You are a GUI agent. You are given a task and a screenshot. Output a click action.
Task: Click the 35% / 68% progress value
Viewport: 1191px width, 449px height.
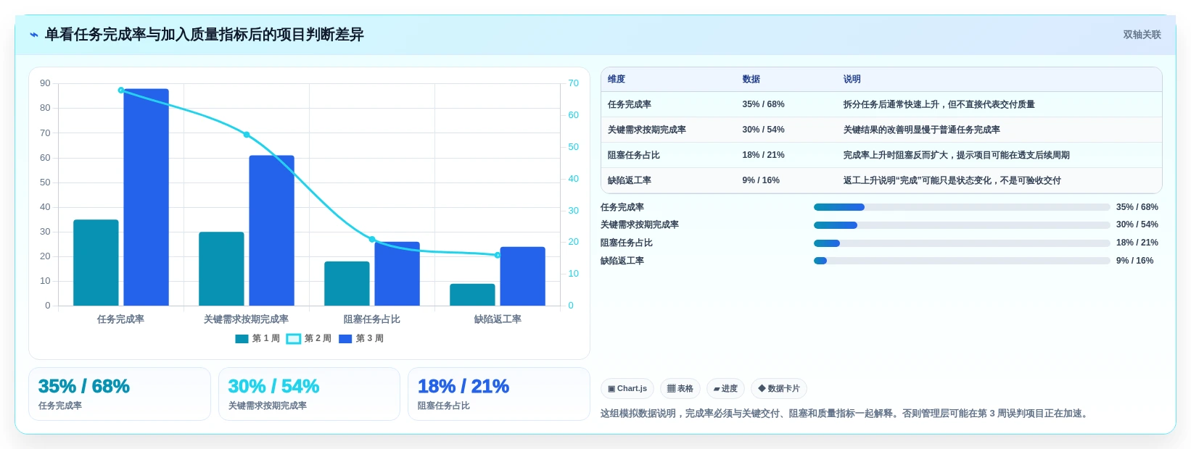tap(1137, 207)
